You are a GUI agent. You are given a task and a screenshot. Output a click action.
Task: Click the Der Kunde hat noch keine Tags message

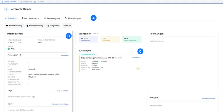21,97
